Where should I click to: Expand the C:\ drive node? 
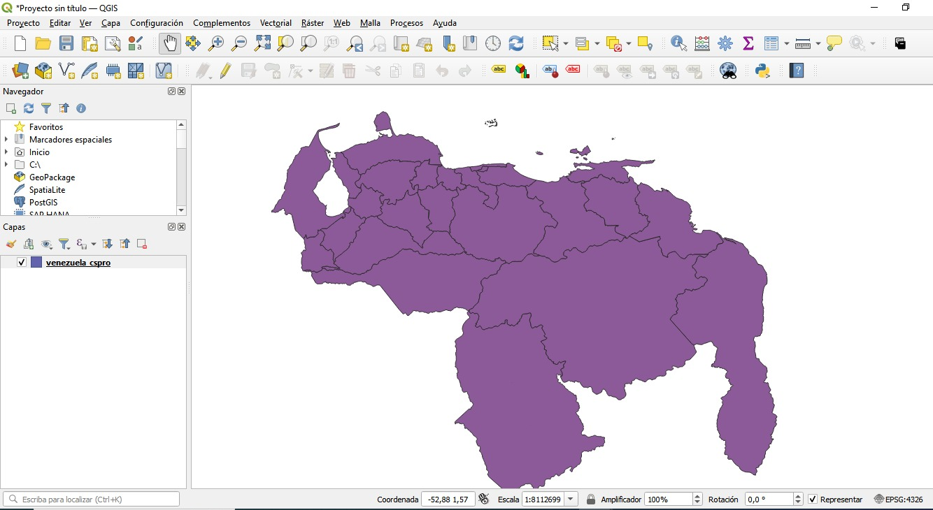6,165
